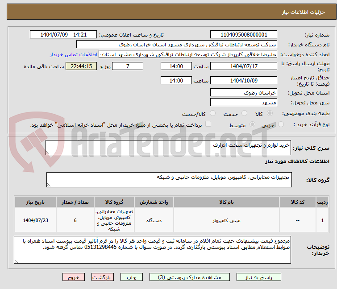Click the price validity date 1404/10/09
Screen dimensions: 337x289
click(244, 81)
